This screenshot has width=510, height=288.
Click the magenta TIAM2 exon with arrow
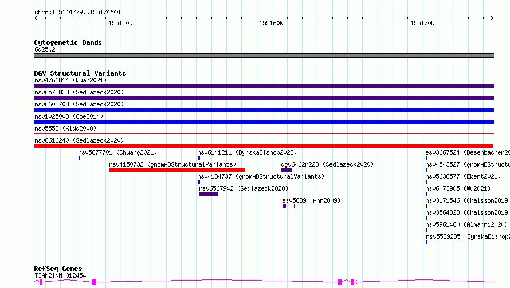click(352, 282)
